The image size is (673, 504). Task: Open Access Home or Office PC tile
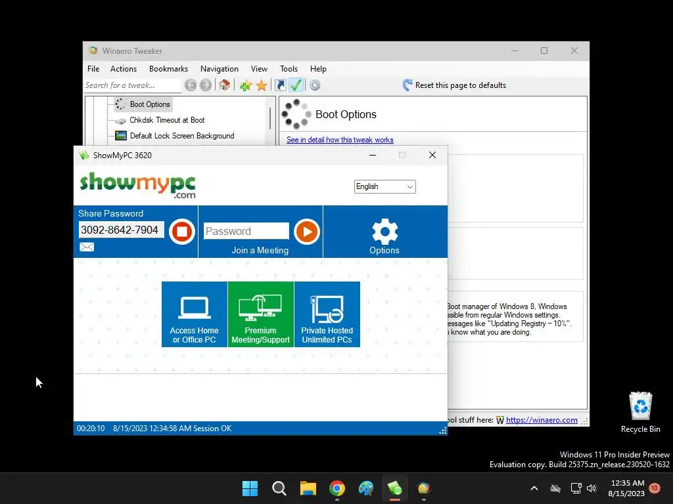195,314
